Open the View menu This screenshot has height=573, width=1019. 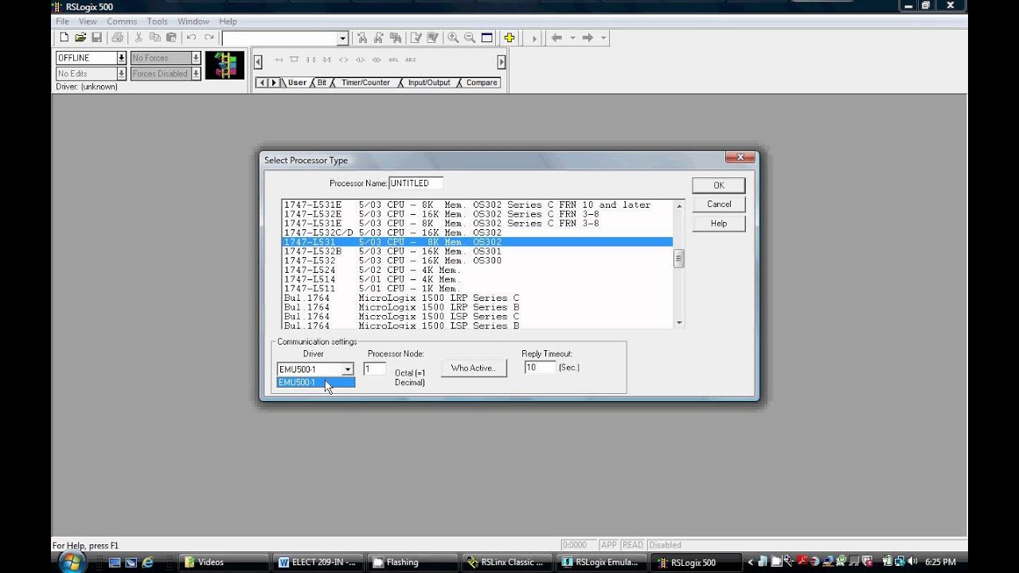pyautogui.click(x=88, y=21)
